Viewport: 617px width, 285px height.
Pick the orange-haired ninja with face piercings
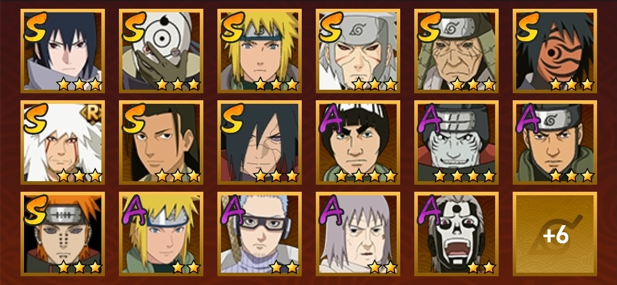click(63, 234)
